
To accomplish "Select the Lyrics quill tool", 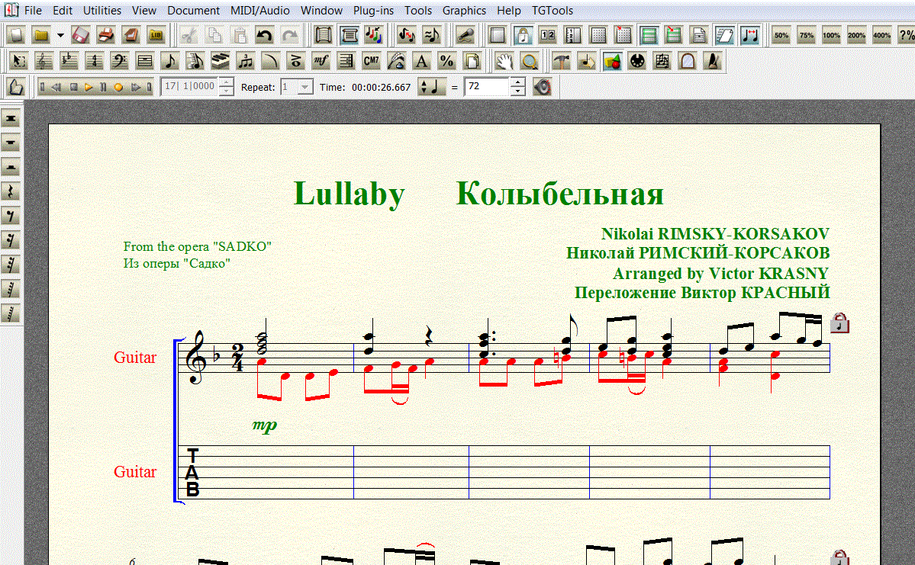I will pos(395,61).
